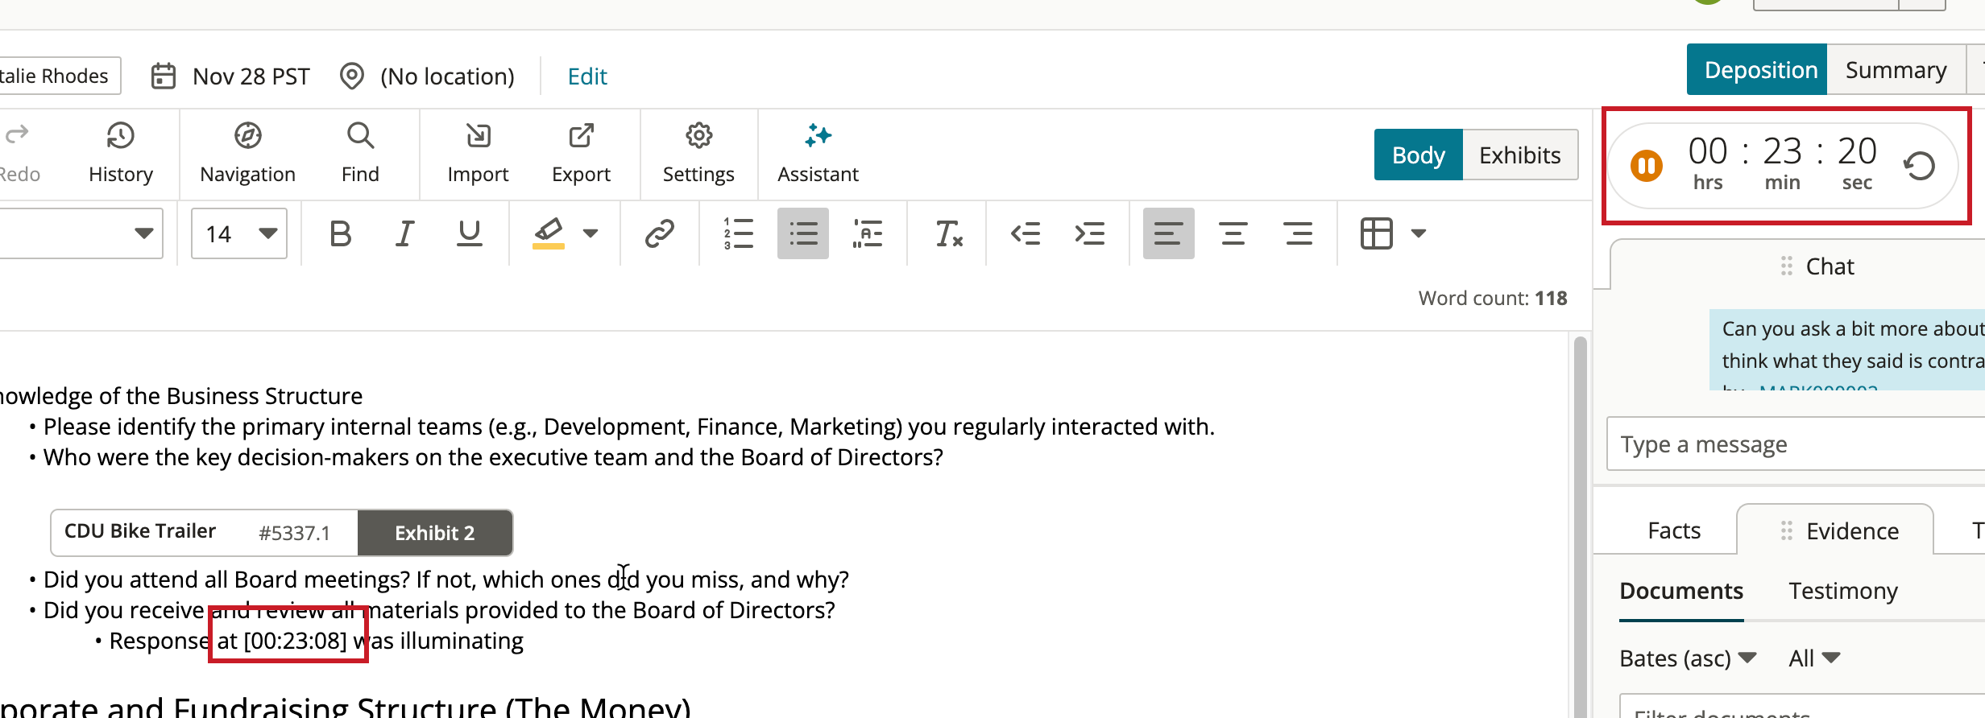Switch to the Body view
This screenshot has width=1985, height=718.
click(1418, 155)
